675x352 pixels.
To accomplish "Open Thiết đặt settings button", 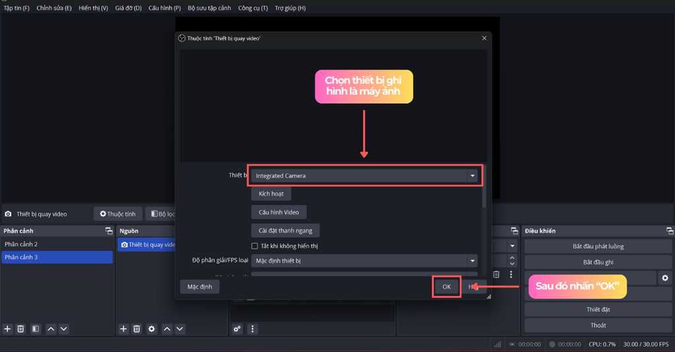I will point(598,309).
